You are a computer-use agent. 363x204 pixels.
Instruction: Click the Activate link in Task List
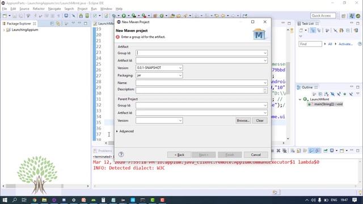click(345, 44)
